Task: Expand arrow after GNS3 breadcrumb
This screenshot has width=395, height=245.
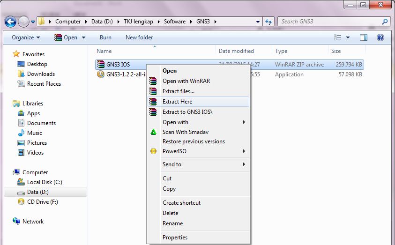Action: 216,22
